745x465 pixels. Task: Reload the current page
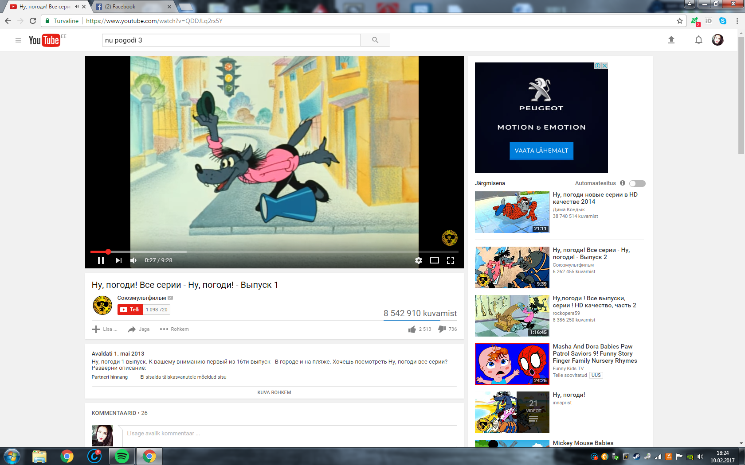pyautogui.click(x=33, y=21)
